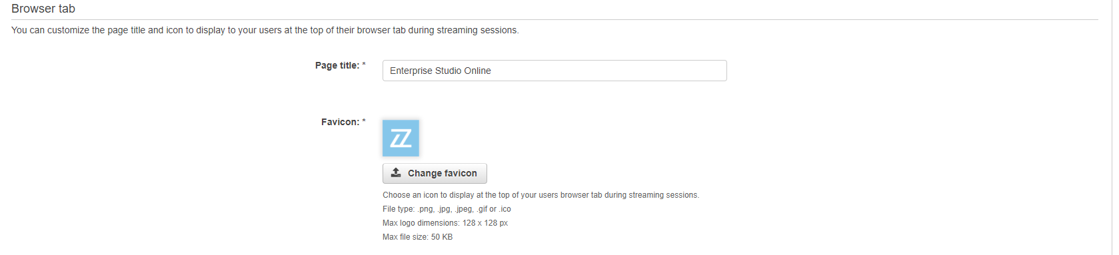Select the blue ZZ favicon preview image
1119x255 pixels.
(x=401, y=138)
